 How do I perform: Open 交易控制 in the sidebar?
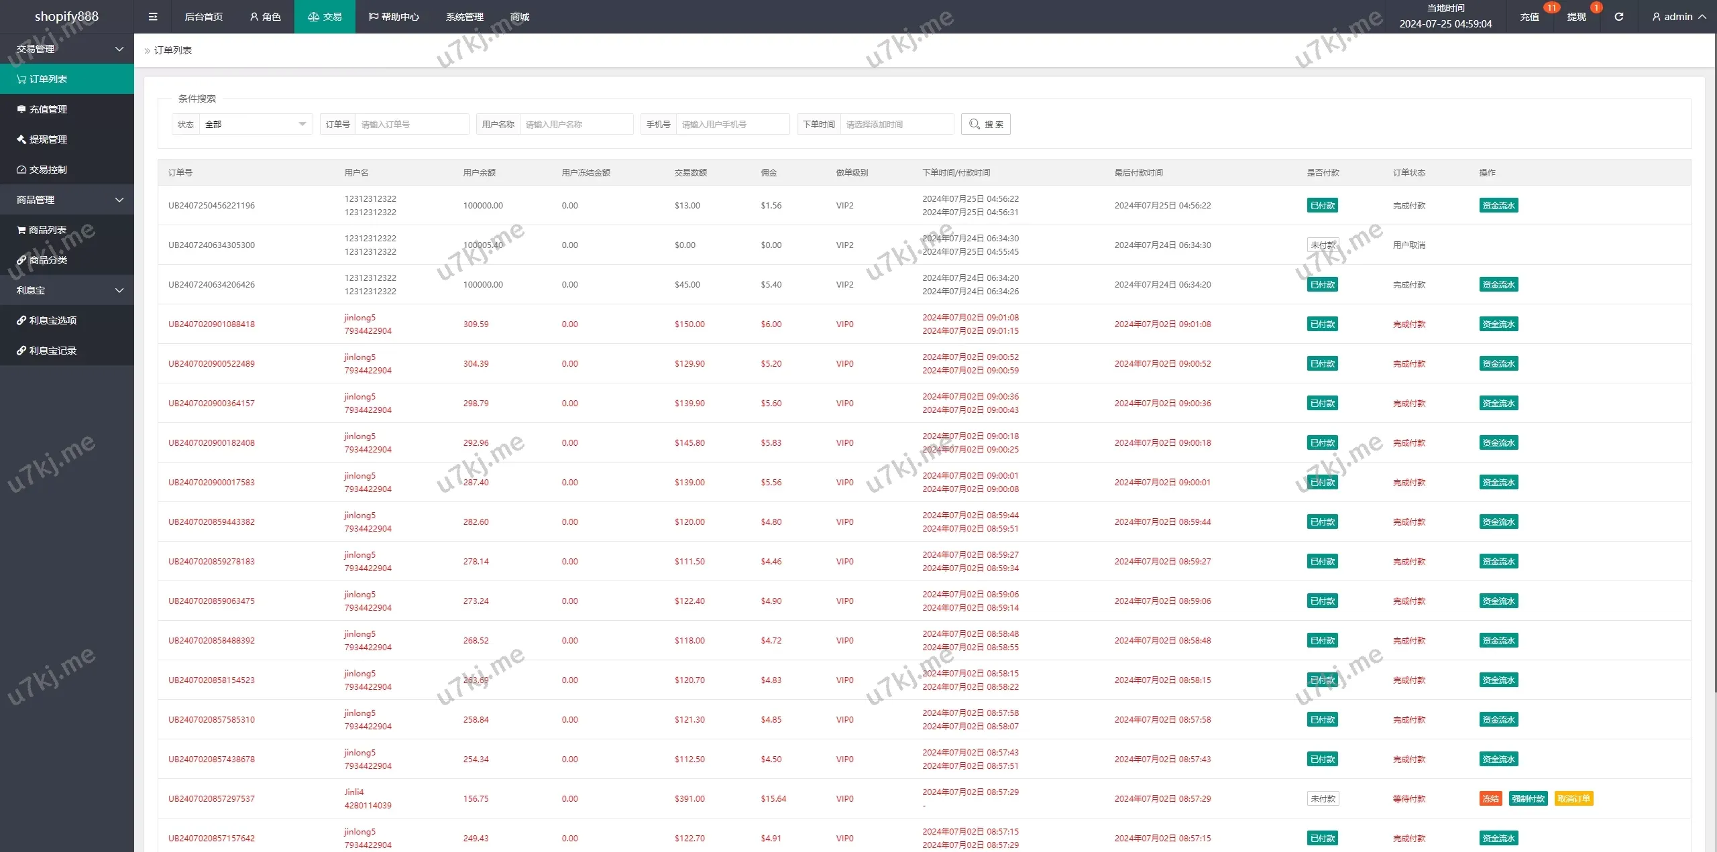(48, 170)
